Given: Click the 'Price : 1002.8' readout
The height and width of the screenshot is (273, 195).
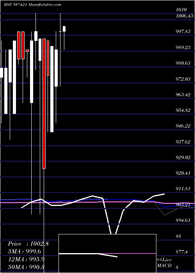Looking at the screenshot, I should (x=28, y=244).
